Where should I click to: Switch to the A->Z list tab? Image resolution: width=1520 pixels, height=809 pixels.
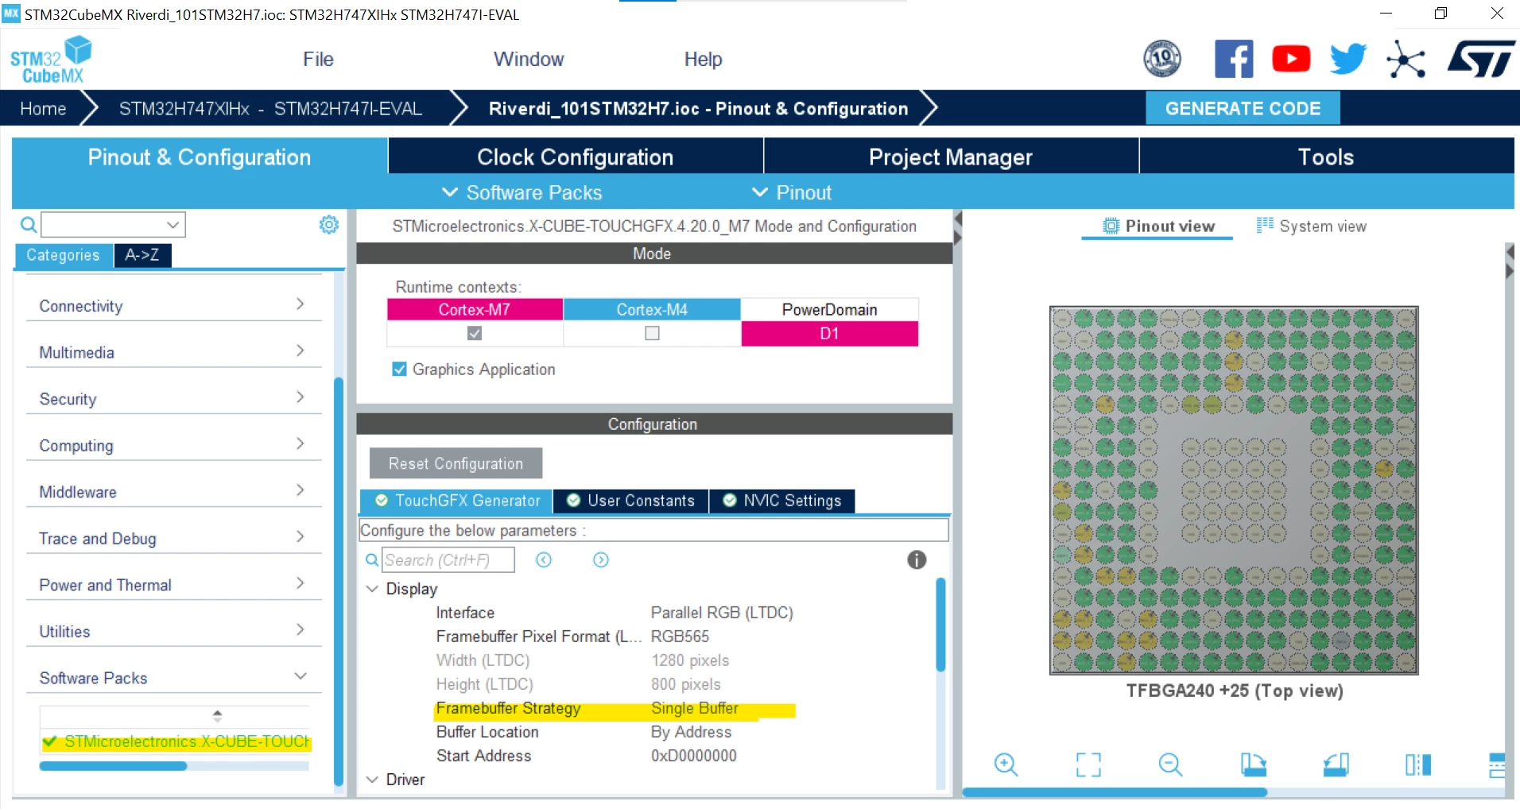pyautogui.click(x=142, y=255)
